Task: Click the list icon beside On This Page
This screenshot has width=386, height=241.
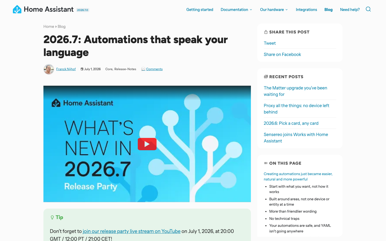Action: tap(266, 163)
